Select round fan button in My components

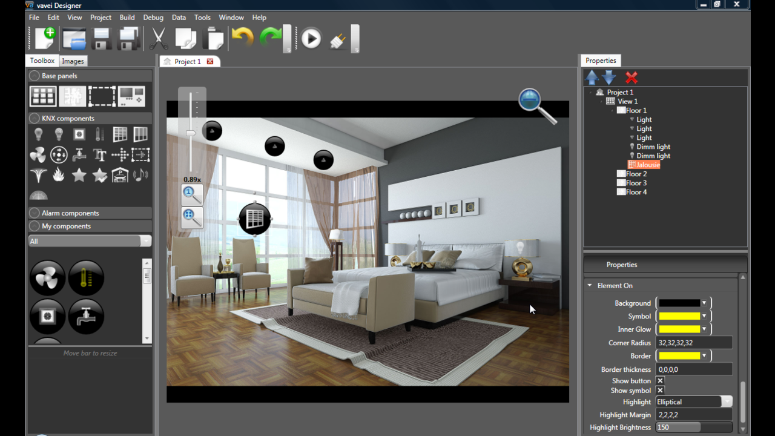coord(47,278)
